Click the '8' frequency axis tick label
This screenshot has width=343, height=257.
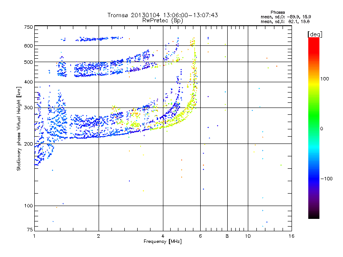[227, 236]
